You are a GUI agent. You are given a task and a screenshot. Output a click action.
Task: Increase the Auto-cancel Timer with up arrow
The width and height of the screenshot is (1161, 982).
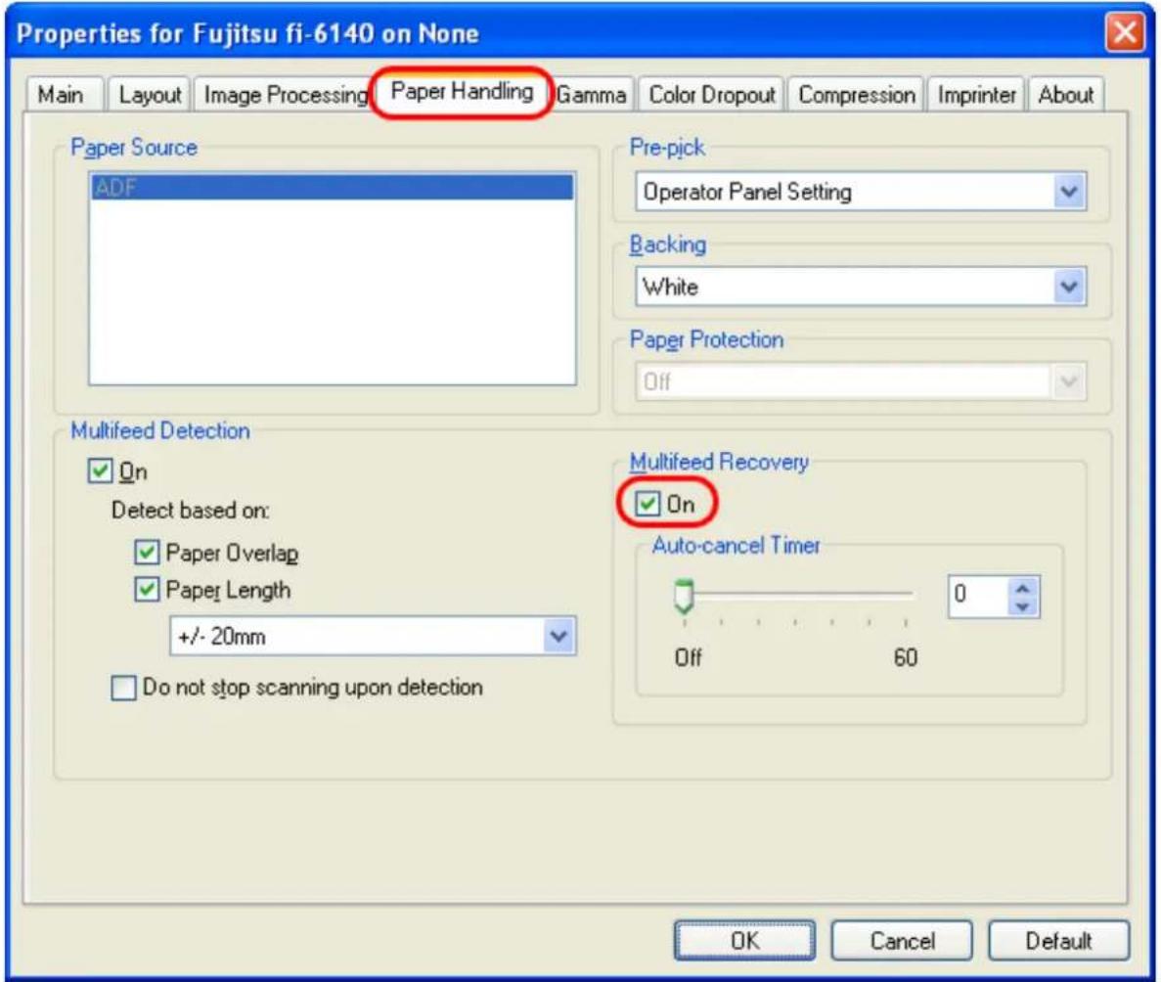click(x=1023, y=588)
